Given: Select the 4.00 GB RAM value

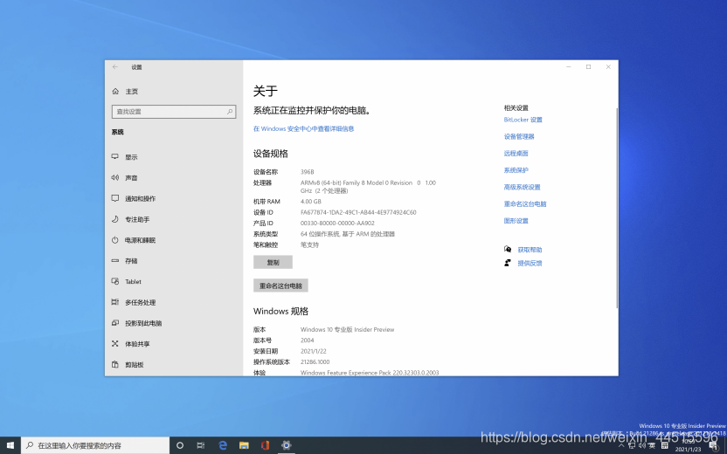Looking at the screenshot, I should (311, 202).
